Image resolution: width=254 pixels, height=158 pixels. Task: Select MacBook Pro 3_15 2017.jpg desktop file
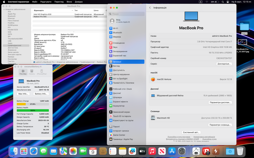pos(243,46)
